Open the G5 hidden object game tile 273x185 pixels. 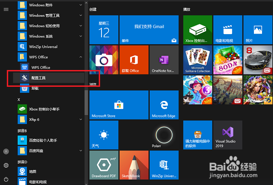[x=258, y=90]
